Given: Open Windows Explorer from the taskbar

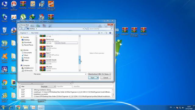Looking at the screenshot, I should coord(26,108).
